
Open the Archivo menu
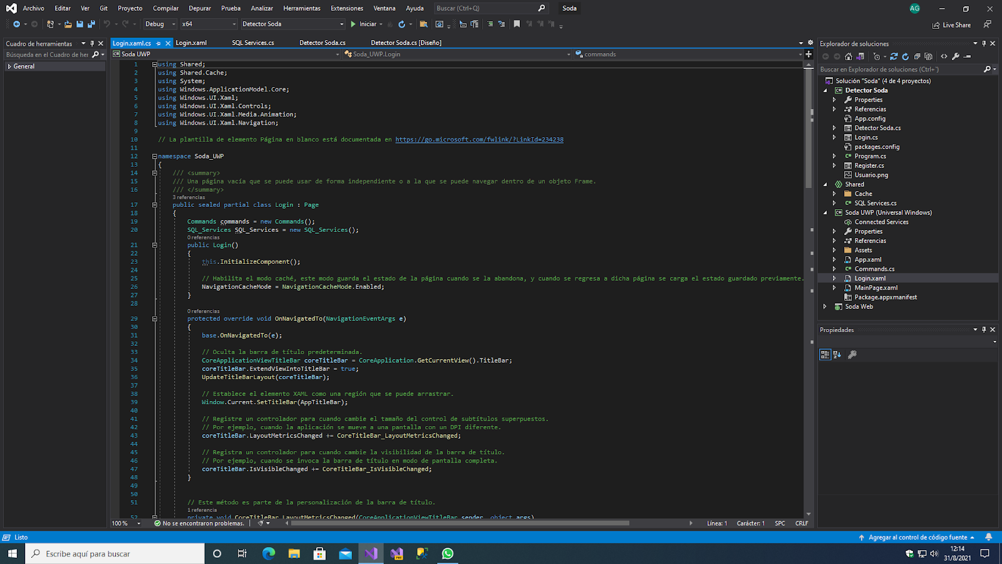pyautogui.click(x=33, y=8)
